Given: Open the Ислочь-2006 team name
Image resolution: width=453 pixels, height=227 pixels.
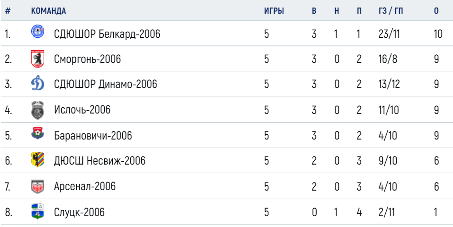Looking at the screenshot, I should tap(82, 110).
